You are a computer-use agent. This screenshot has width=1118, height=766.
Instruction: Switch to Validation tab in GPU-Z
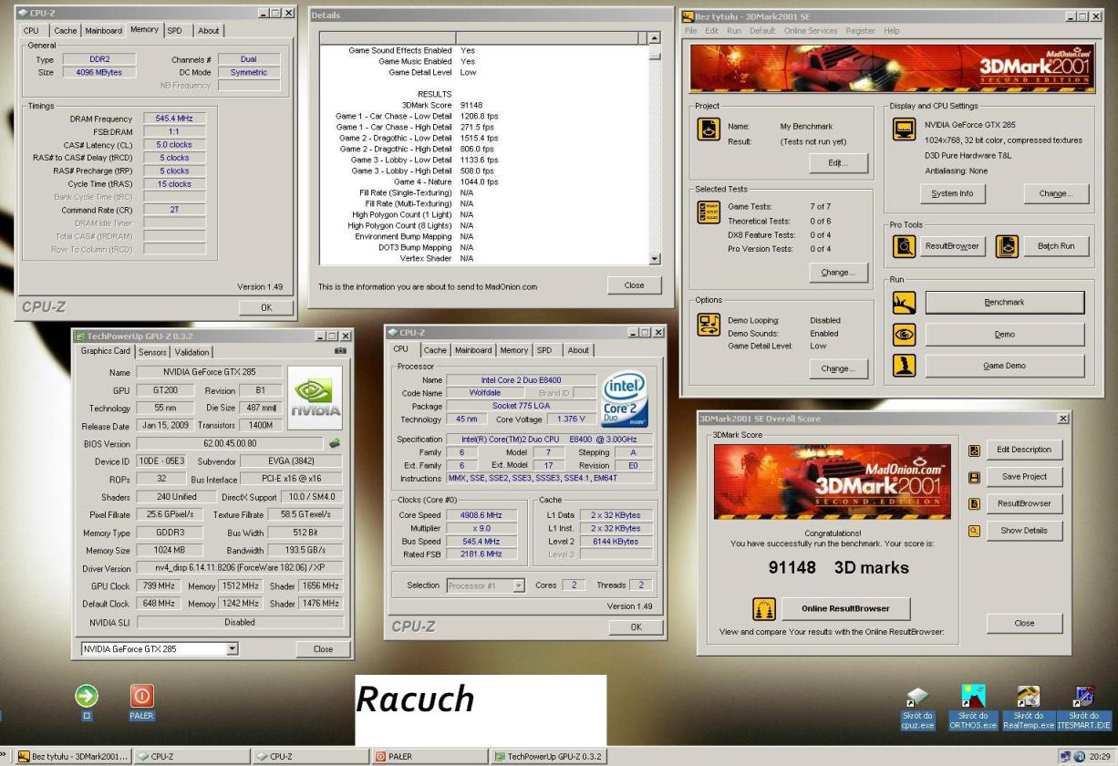pyautogui.click(x=192, y=352)
